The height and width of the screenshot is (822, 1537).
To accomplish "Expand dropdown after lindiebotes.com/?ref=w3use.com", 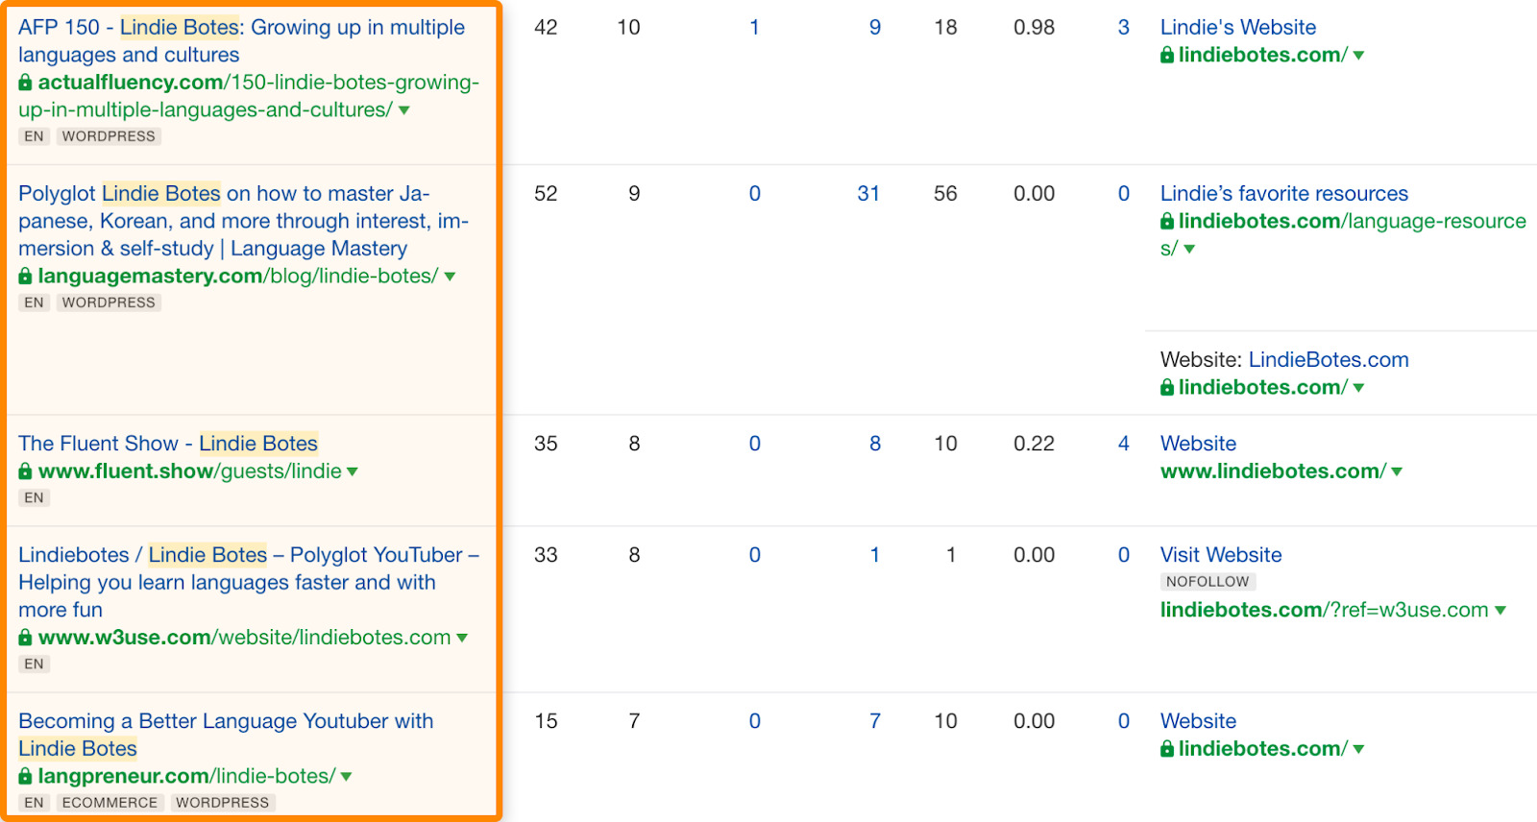I will 1500,610.
